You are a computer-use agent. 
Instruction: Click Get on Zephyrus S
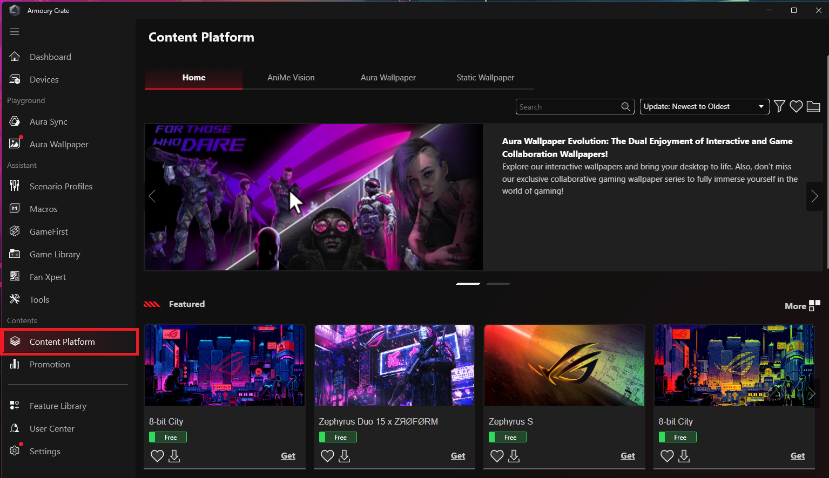628,456
